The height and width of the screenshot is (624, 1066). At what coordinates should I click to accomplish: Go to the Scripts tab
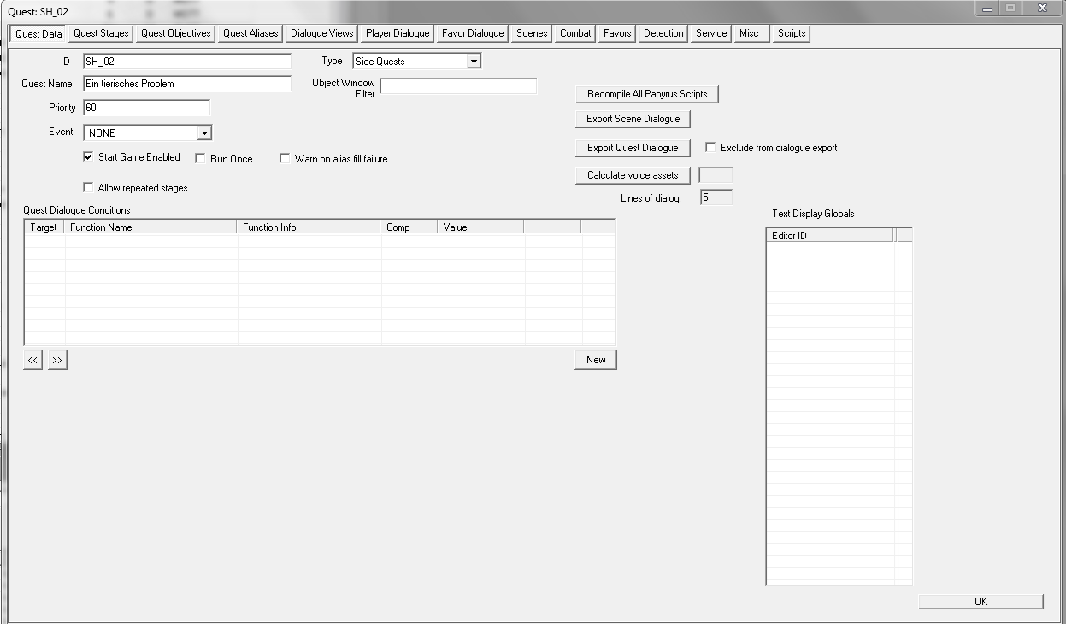point(791,33)
